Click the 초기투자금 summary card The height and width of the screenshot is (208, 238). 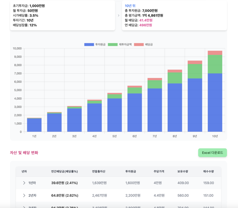[x=62, y=15]
